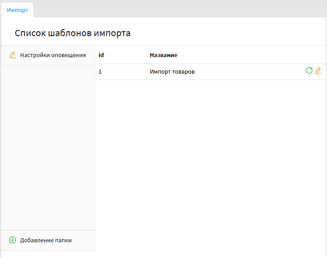Click blank space in row 1 before refresh icon
Screen dimensions: 327x257
pyautogui.click(x=250, y=72)
